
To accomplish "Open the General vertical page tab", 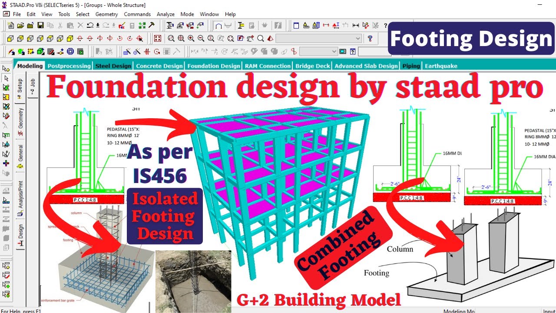I will click(x=20, y=157).
